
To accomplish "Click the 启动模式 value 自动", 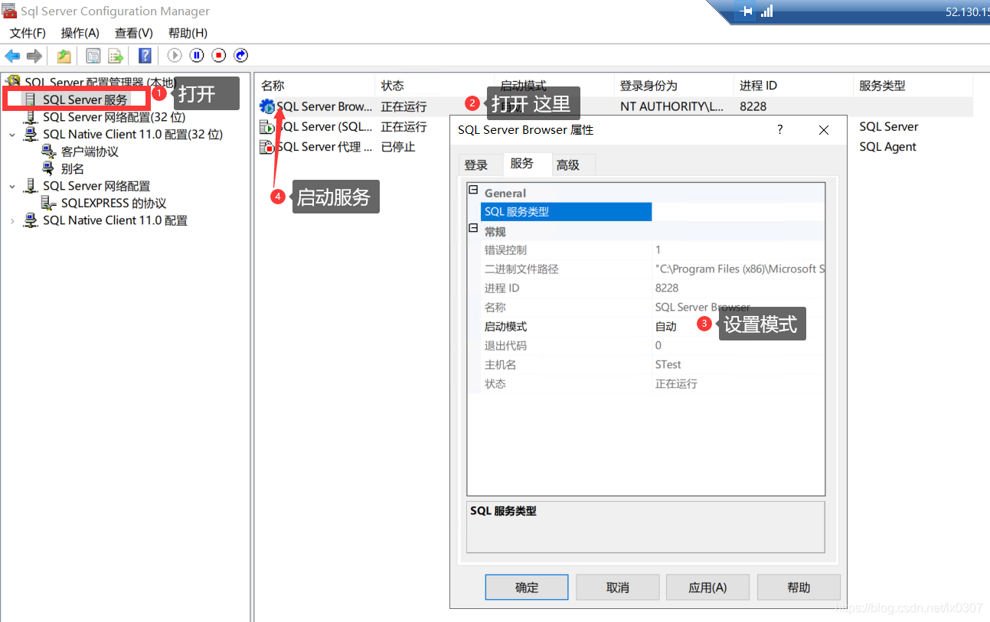I will pyautogui.click(x=666, y=327).
